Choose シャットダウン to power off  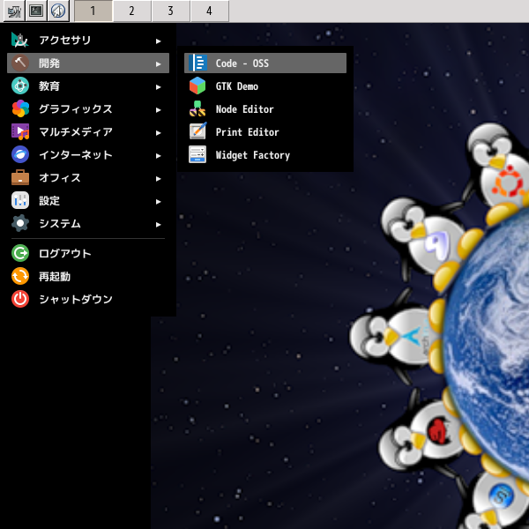(x=88, y=299)
